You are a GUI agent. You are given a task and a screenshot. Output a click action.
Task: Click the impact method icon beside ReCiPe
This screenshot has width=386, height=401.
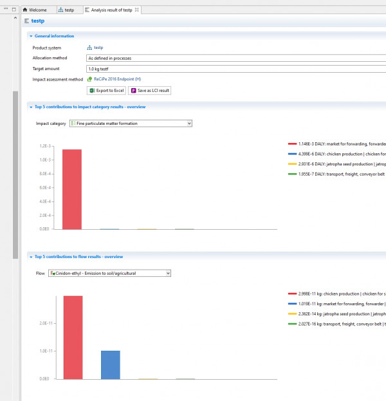89,79
